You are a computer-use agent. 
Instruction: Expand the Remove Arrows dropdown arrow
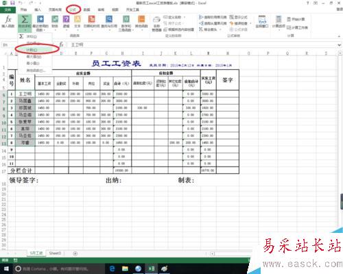[220, 29]
